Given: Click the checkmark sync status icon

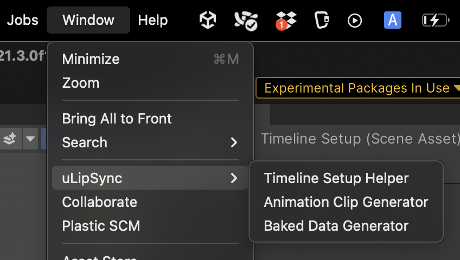Looking at the screenshot, I should click(246, 21).
